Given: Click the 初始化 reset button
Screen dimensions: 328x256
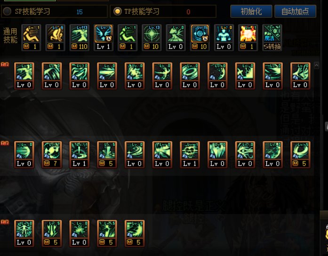Looking at the screenshot, I should [x=251, y=11].
